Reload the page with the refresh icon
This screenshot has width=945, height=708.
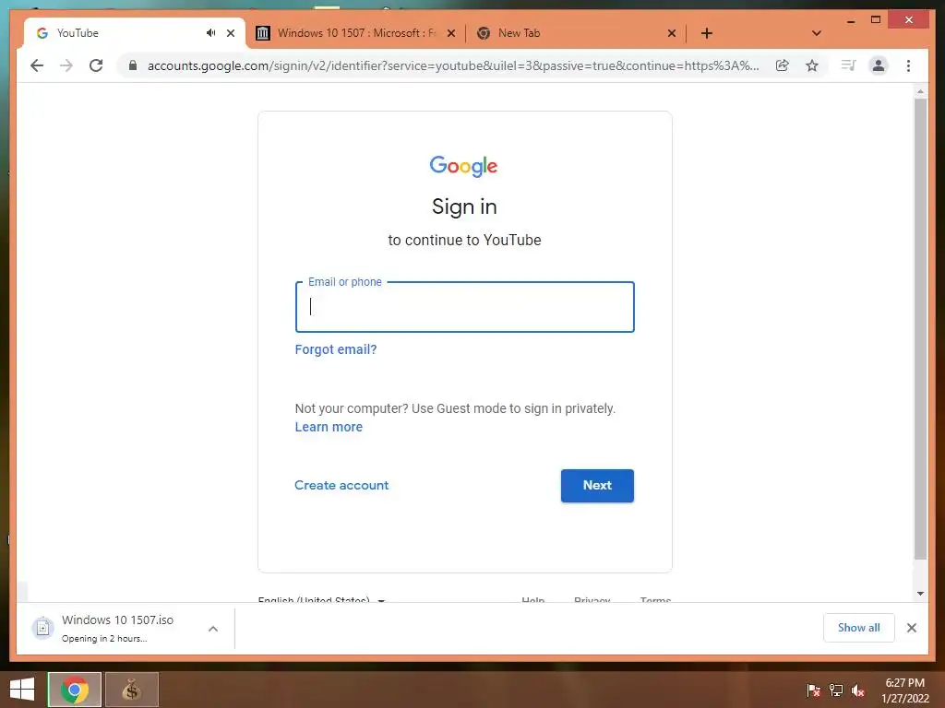96,65
